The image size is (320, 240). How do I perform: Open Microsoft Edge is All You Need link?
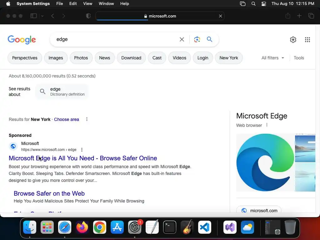point(83,158)
